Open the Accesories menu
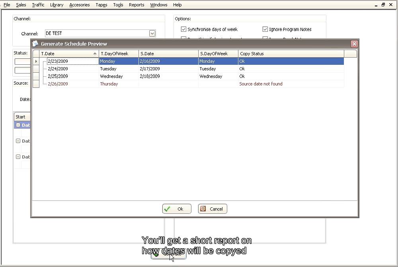This screenshot has width=398, height=267. pyautogui.click(x=80, y=5)
